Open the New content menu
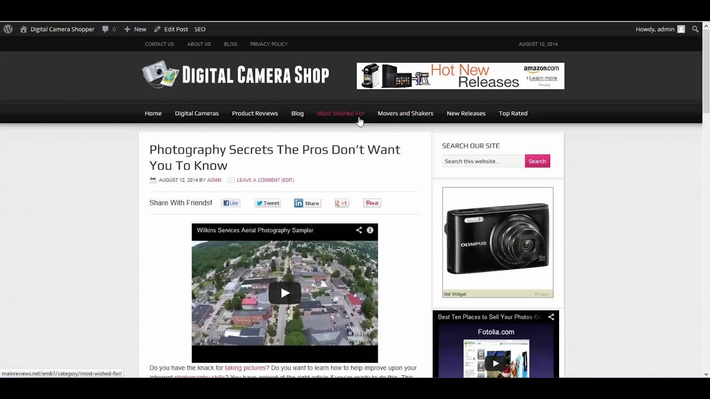710x399 pixels. [x=135, y=29]
